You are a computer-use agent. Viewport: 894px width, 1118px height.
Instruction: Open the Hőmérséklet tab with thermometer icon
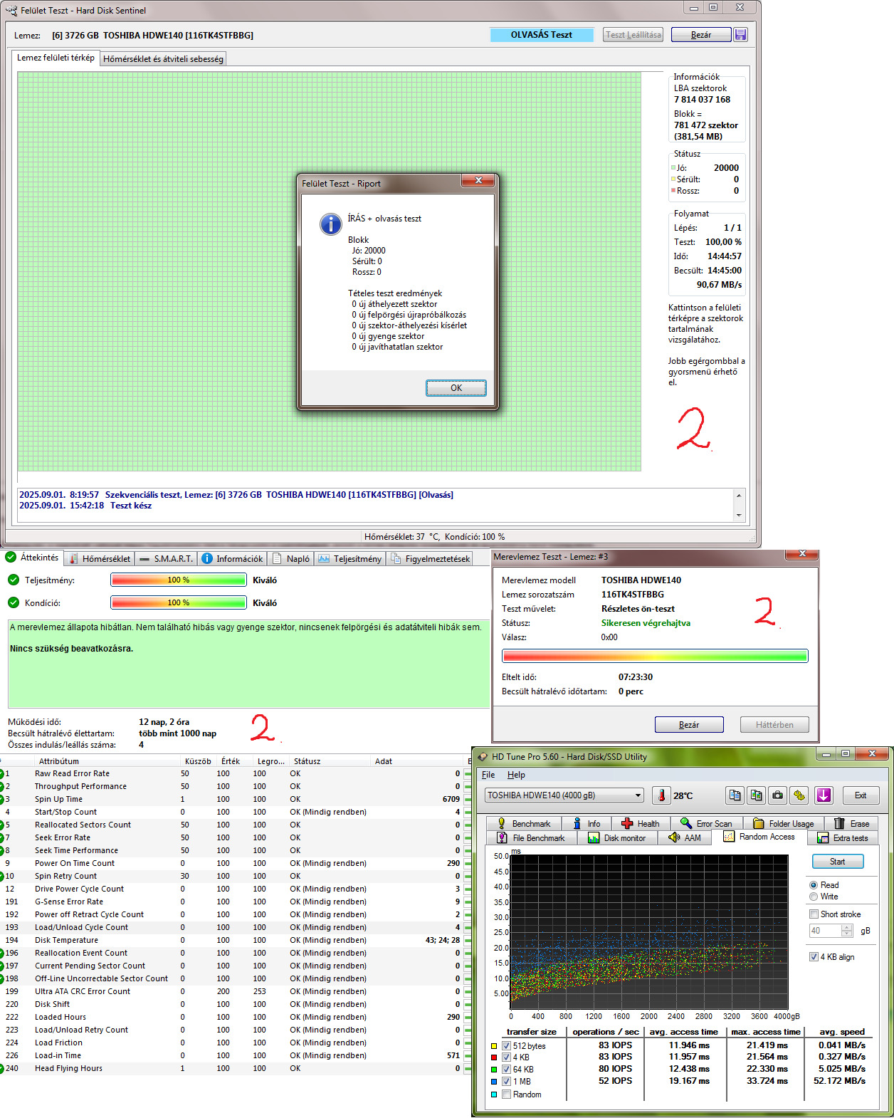pyautogui.click(x=100, y=559)
